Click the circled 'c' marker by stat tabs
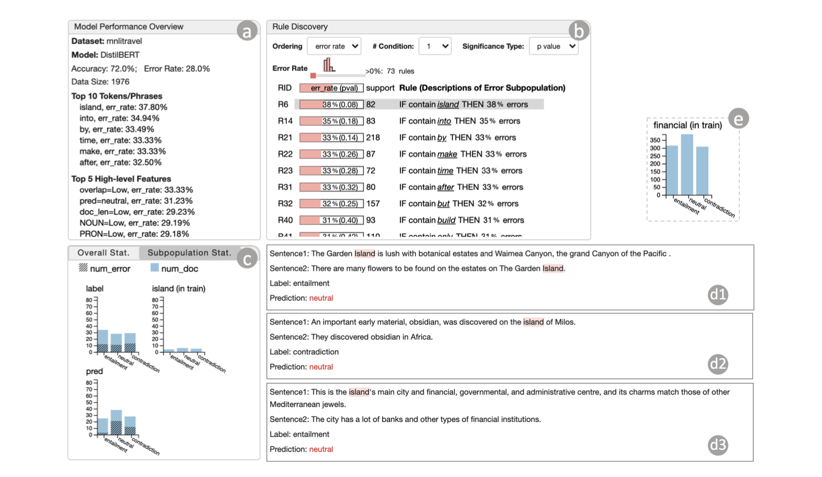The width and height of the screenshot is (822, 477). click(247, 258)
